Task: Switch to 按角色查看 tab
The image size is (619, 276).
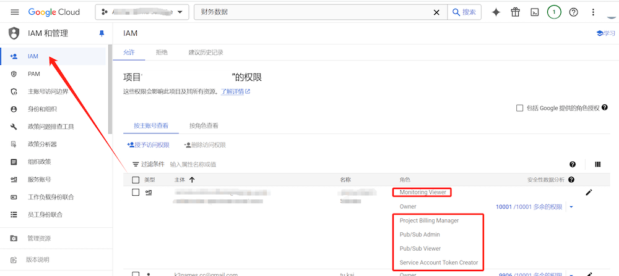Action: [204, 125]
